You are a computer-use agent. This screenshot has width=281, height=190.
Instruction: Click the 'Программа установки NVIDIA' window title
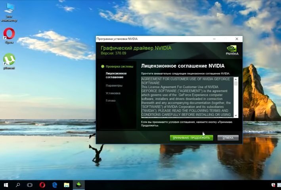tap(117, 39)
